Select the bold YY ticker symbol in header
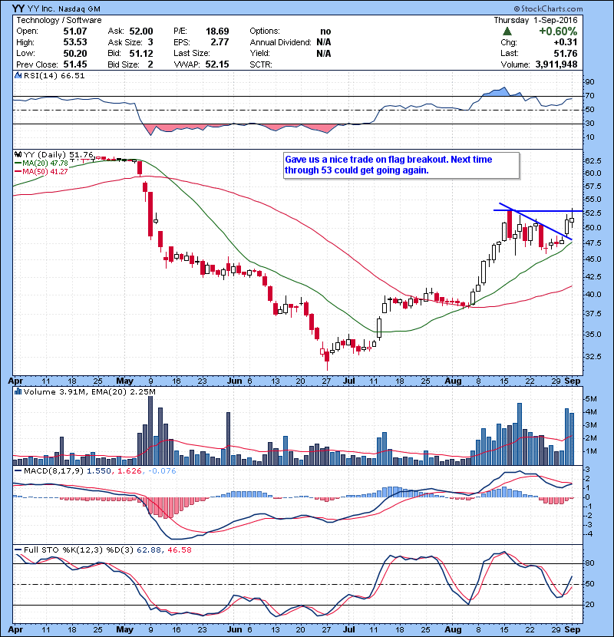Image resolution: width=614 pixels, height=637 pixels. [x=18, y=8]
